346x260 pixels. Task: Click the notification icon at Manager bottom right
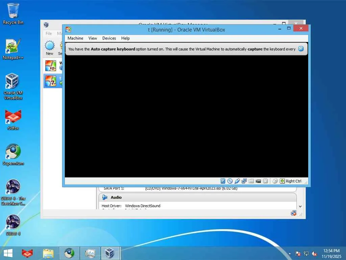(x=294, y=213)
